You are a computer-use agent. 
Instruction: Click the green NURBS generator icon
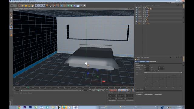tap(68, 6)
